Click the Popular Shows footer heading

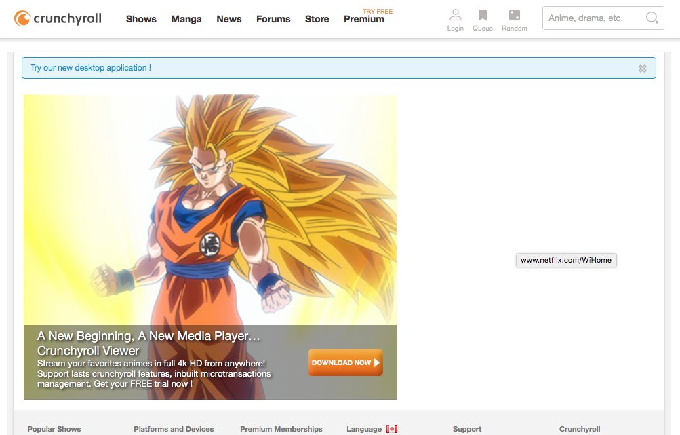pyautogui.click(x=54, y=429)
